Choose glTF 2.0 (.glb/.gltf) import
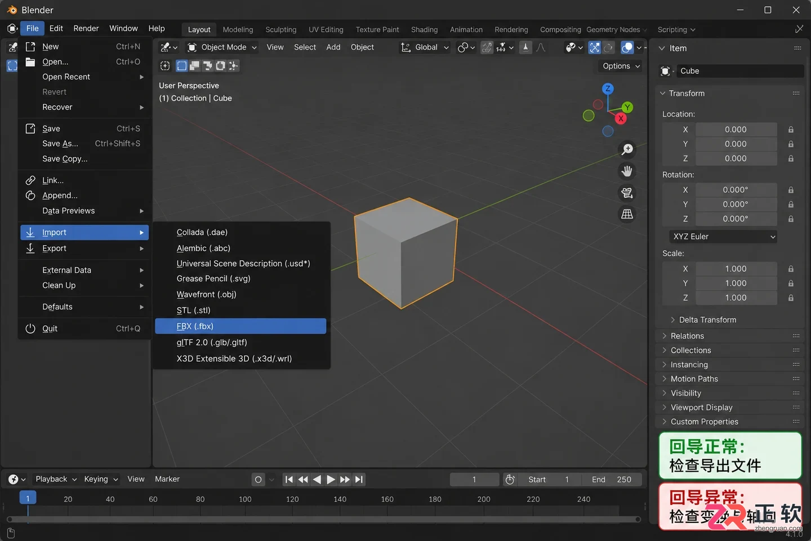Screen dimensions: 811x541 click(x=240, y=343)
